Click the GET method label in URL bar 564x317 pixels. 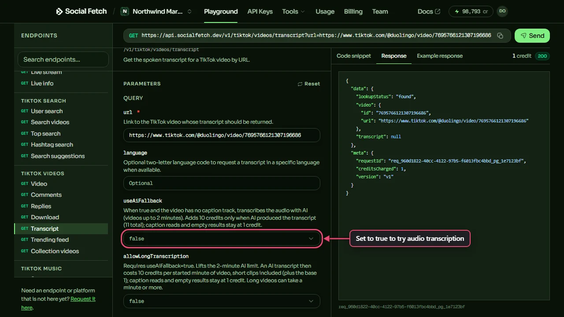[134, 35]
